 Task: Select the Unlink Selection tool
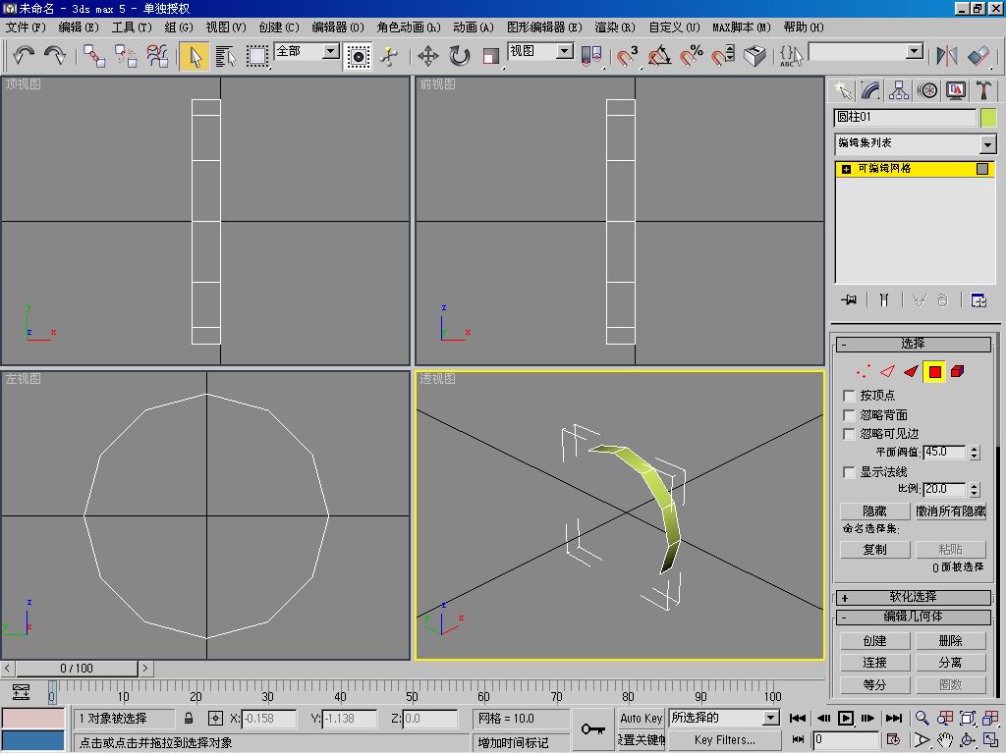pyautogui.click(x=126, y=56)
